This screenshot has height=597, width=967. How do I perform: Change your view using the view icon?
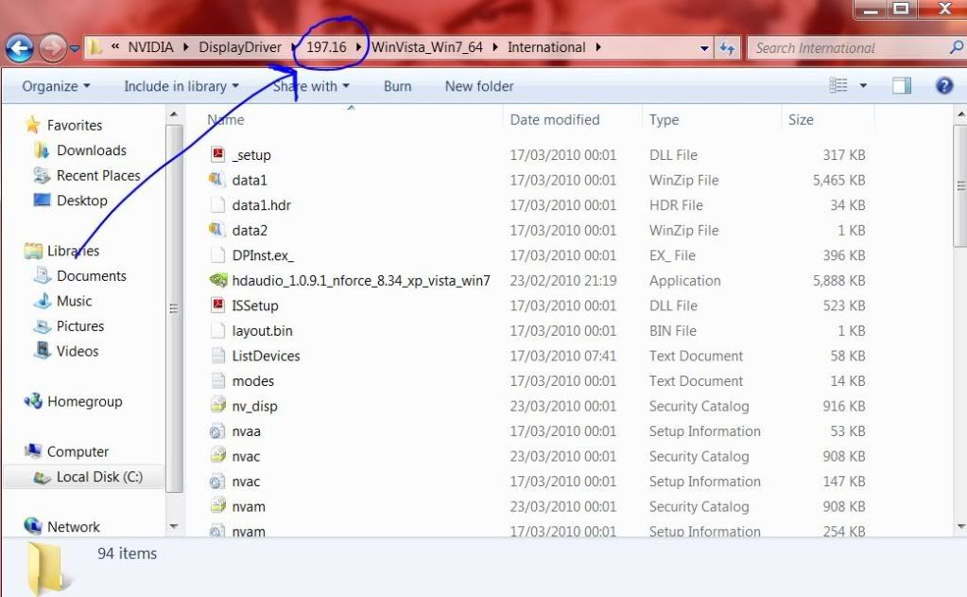pyautogui.click(x=838, y=85)
